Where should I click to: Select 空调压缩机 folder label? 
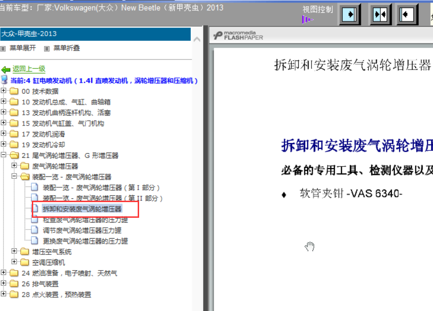[48, 262]
